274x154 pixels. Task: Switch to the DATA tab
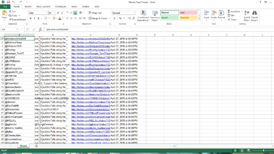click(74, 7)
